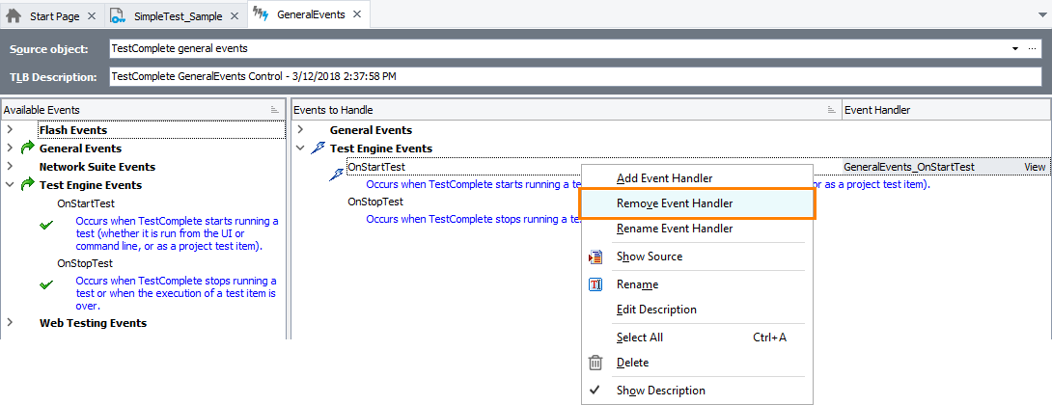Open the Source object dropdown arrow
This screenshot has width=1052, height=405.
[1015, 49]
